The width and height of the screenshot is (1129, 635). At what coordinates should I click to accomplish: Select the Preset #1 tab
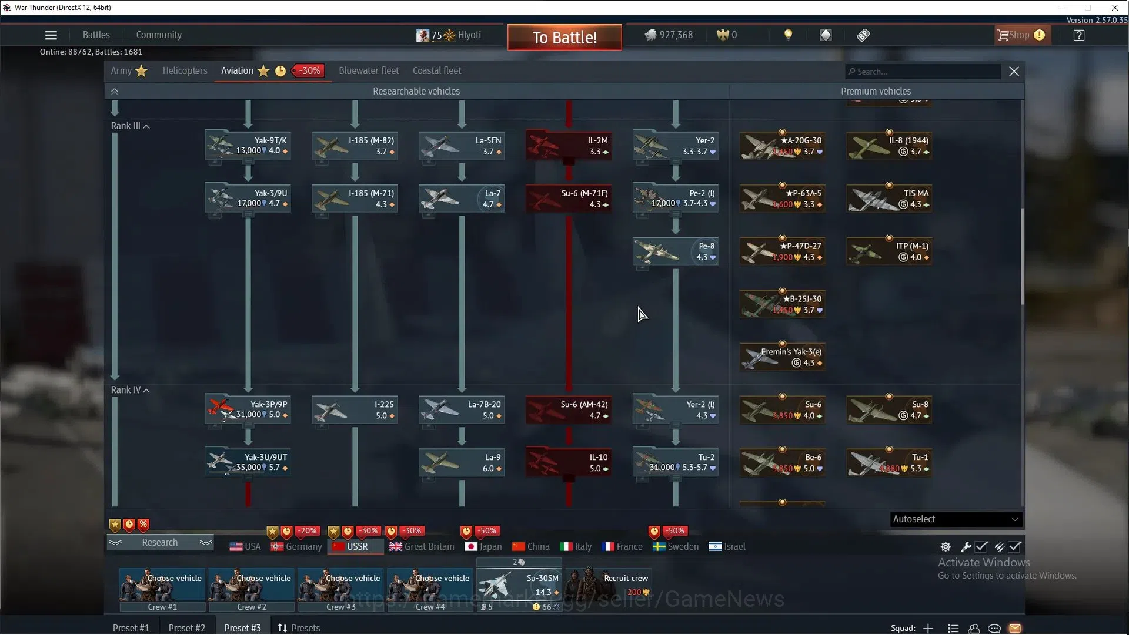tap(131, 629)
